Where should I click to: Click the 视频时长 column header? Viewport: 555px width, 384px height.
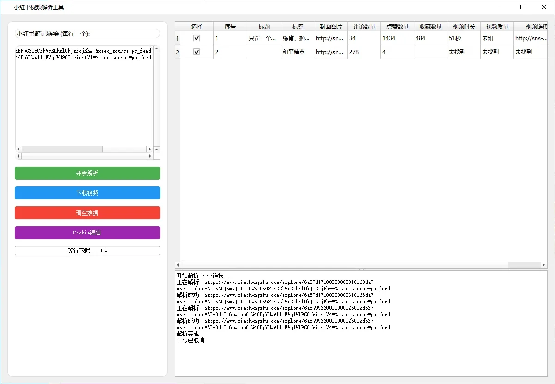(464, 27)
